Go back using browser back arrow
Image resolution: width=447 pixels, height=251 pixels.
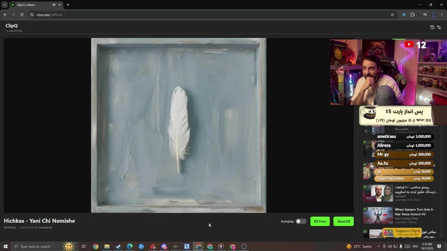pyautogui.click(x=5, y=15)
